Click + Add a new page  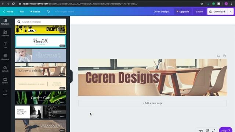pyautogui.click(x=152, y=103)
